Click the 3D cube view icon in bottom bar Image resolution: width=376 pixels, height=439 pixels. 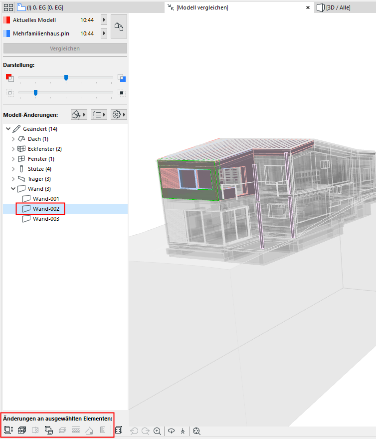(119, 430)
